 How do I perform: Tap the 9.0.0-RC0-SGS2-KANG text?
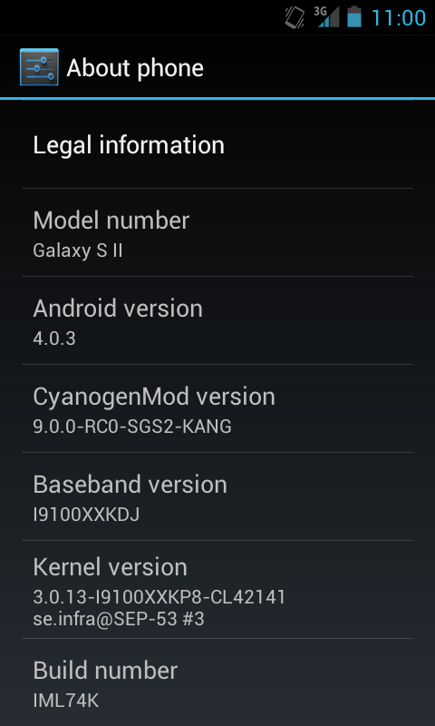coord(132,427)
